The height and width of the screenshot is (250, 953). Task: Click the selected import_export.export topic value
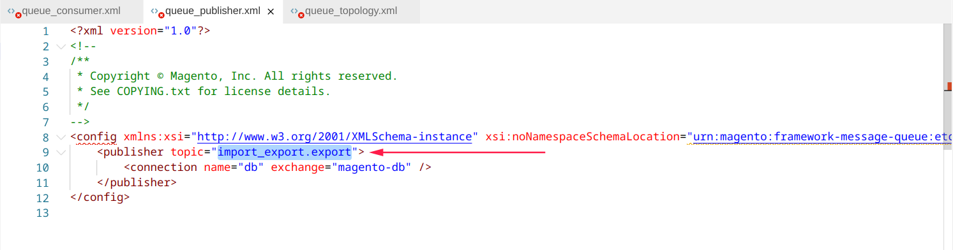point(285,152)
